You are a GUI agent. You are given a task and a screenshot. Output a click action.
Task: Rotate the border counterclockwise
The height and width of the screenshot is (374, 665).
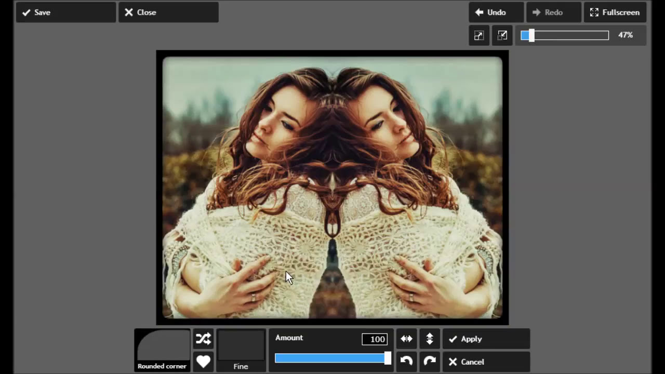pos(406,362)
